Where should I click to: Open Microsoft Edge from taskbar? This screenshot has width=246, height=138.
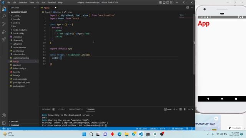[120, 134]
